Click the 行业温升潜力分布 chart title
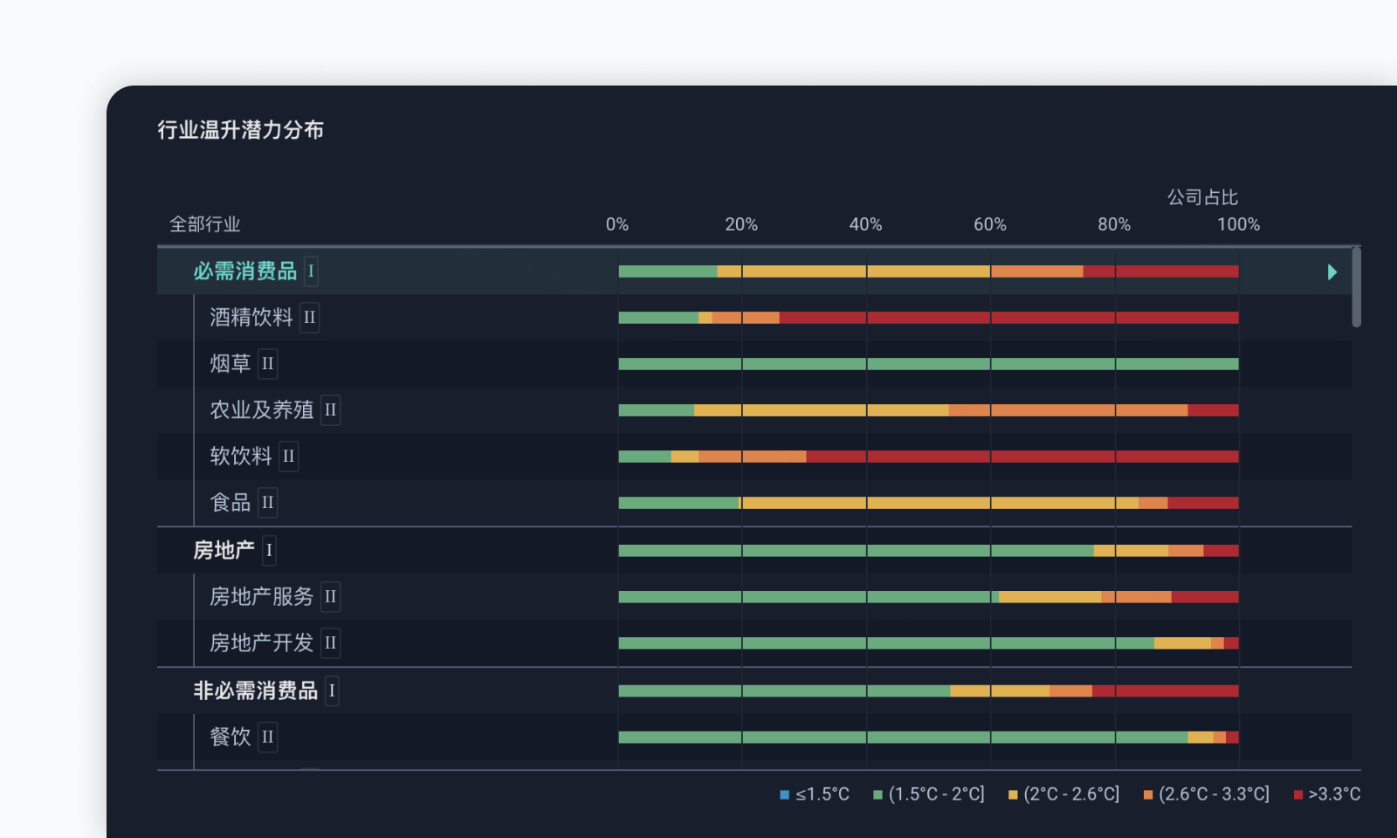 coord(240,130)
